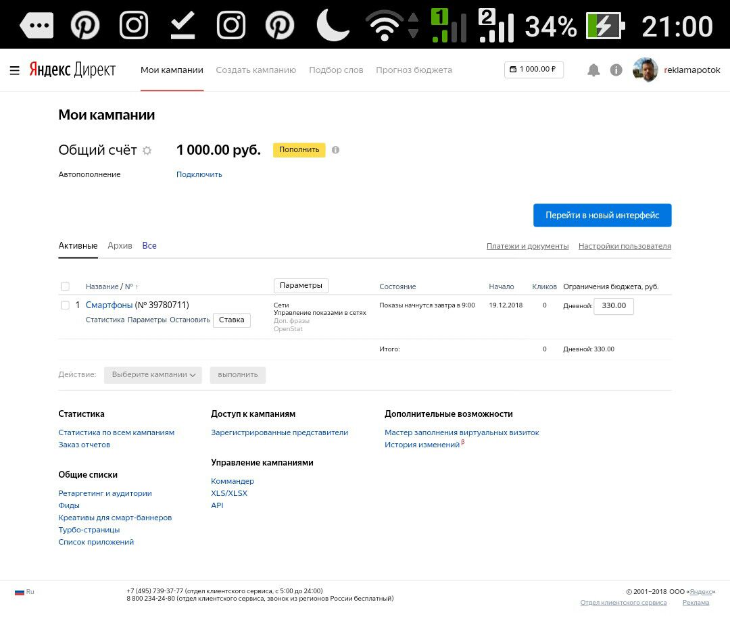Tap the do-not-disturb moon icon
Viewport: 730px width, 625px height.
click(x=332, y=25)
